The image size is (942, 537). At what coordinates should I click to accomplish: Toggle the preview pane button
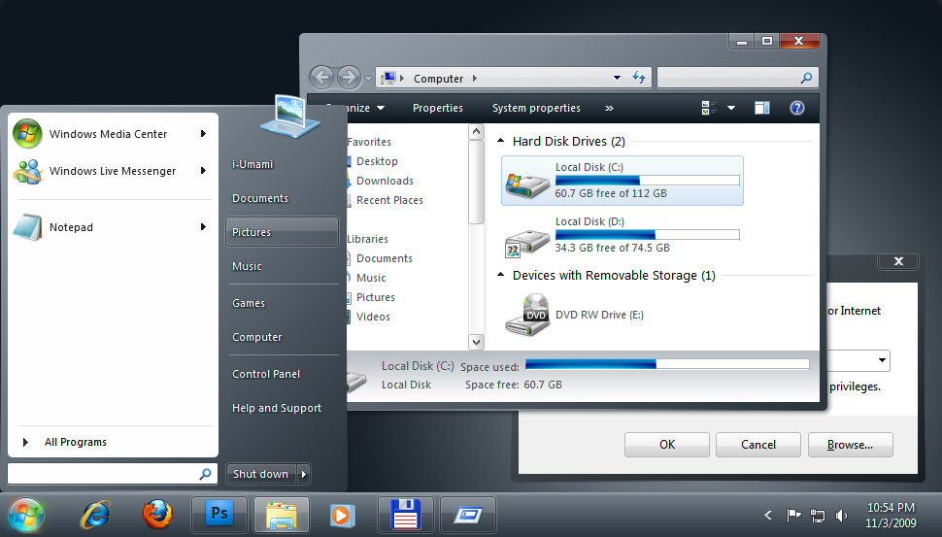pos(762,108)
